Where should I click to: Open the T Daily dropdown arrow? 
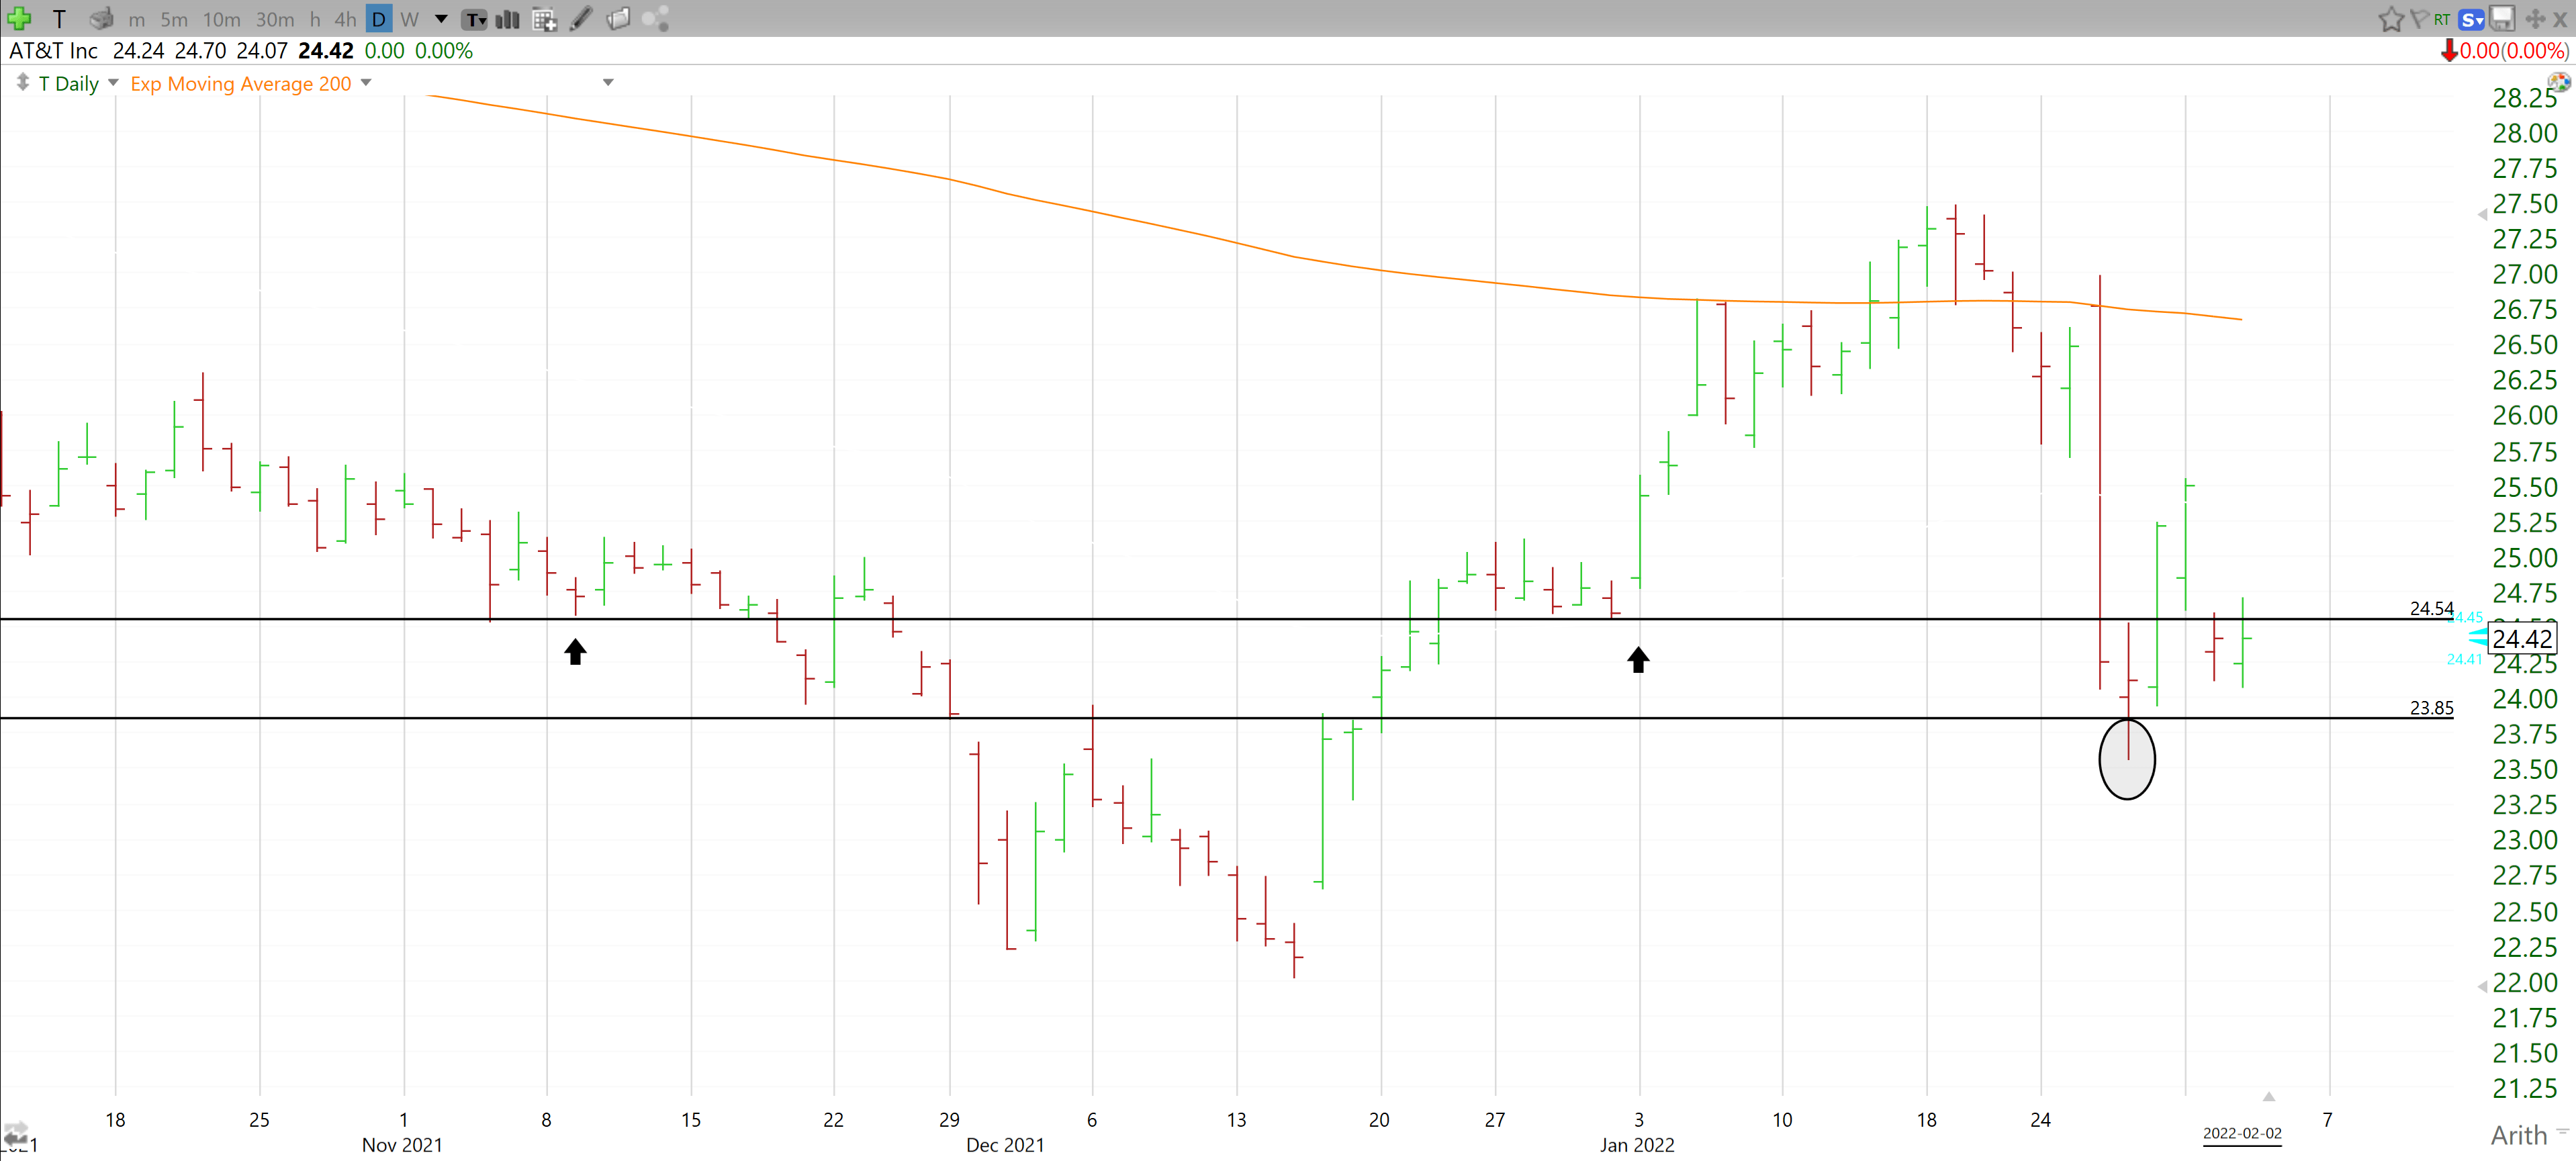[113, 83]
